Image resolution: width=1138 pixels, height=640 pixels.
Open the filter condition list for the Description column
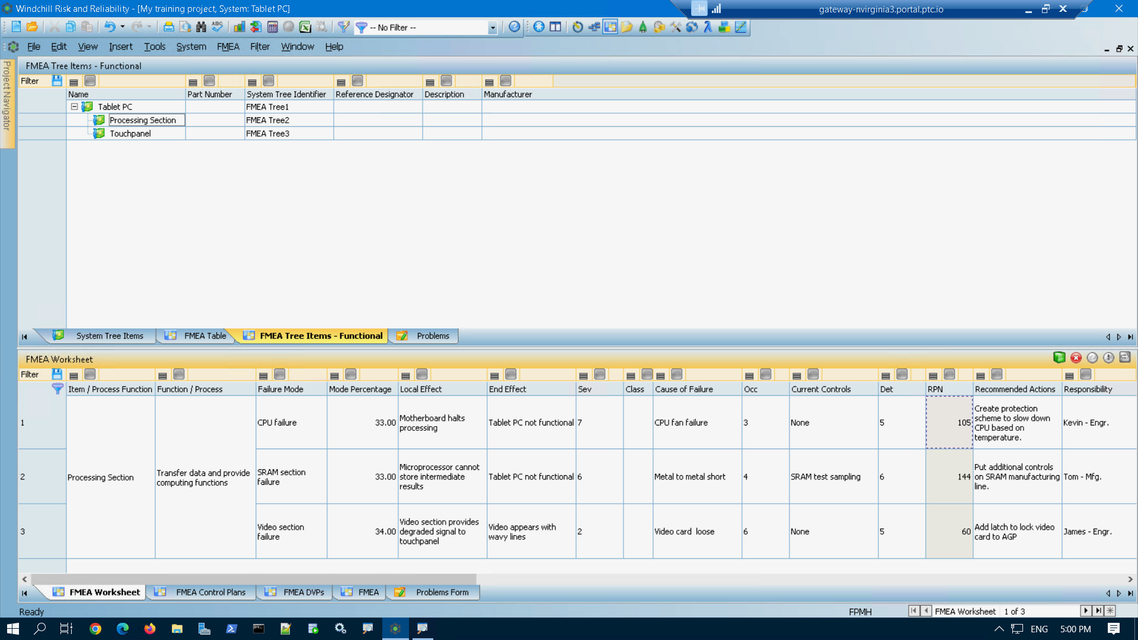click(430, 82)
